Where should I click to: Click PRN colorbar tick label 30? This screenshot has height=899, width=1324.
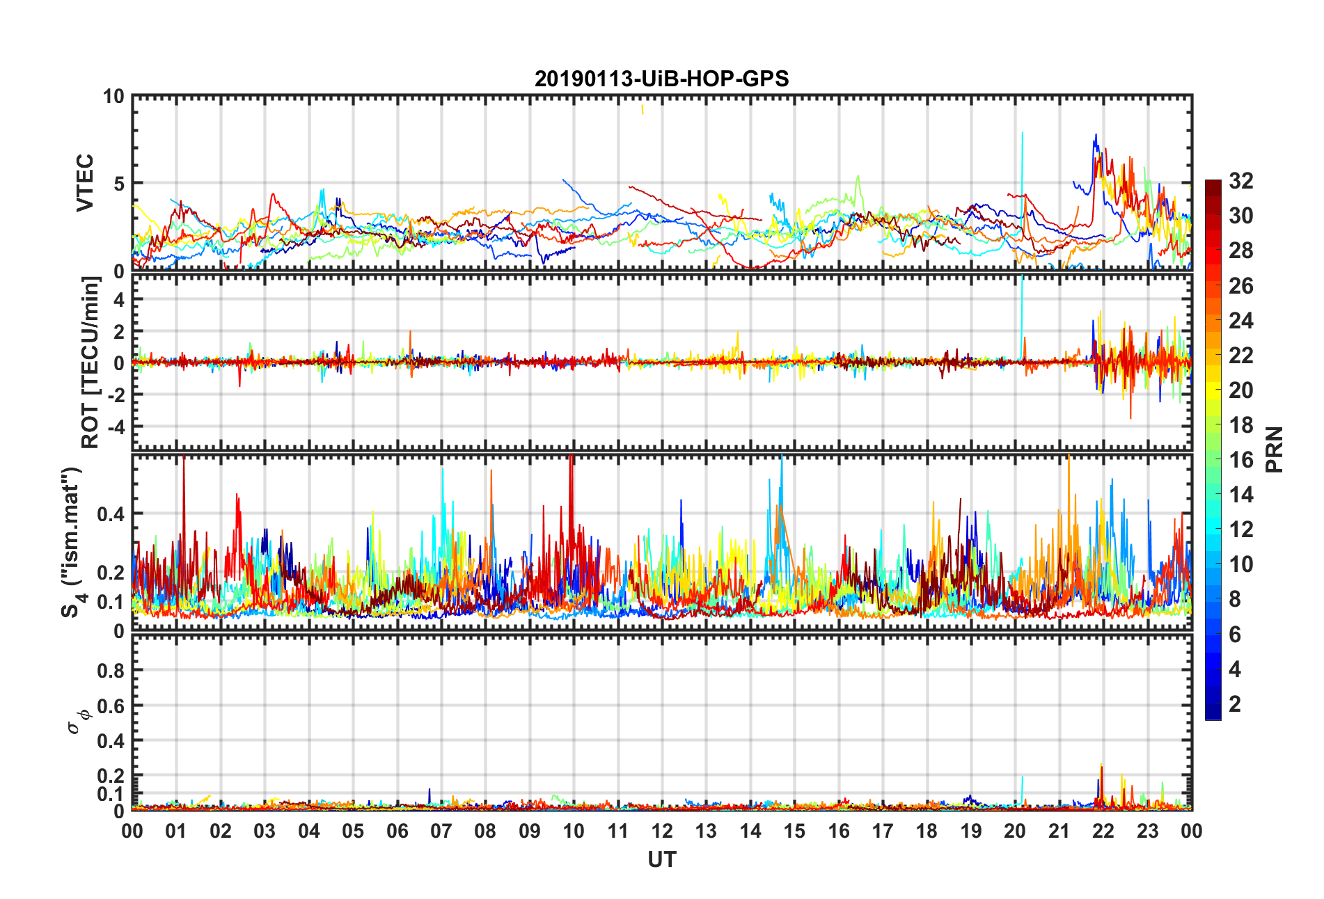[x=1241, y=216]
